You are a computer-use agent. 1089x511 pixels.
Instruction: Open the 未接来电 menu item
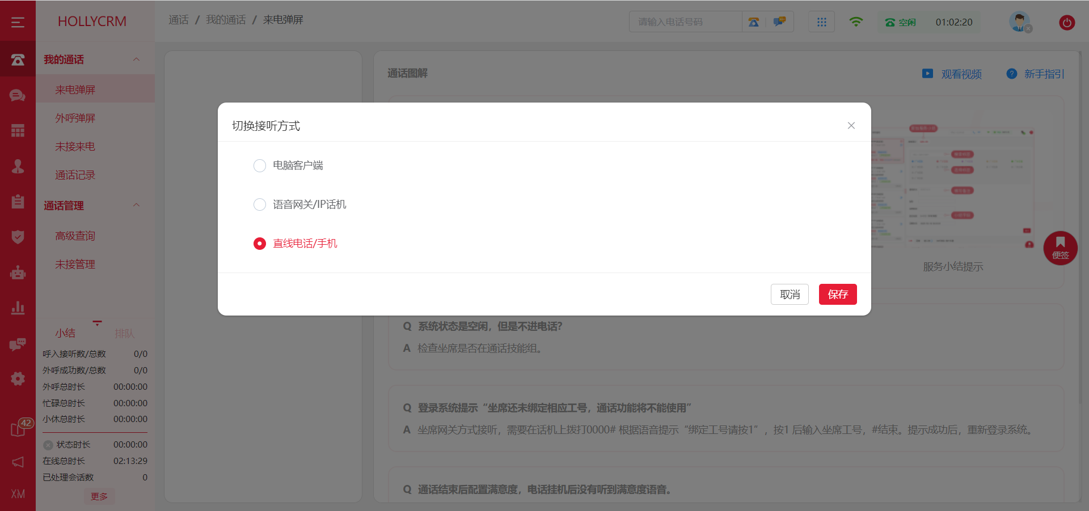(x=75, y=147)
